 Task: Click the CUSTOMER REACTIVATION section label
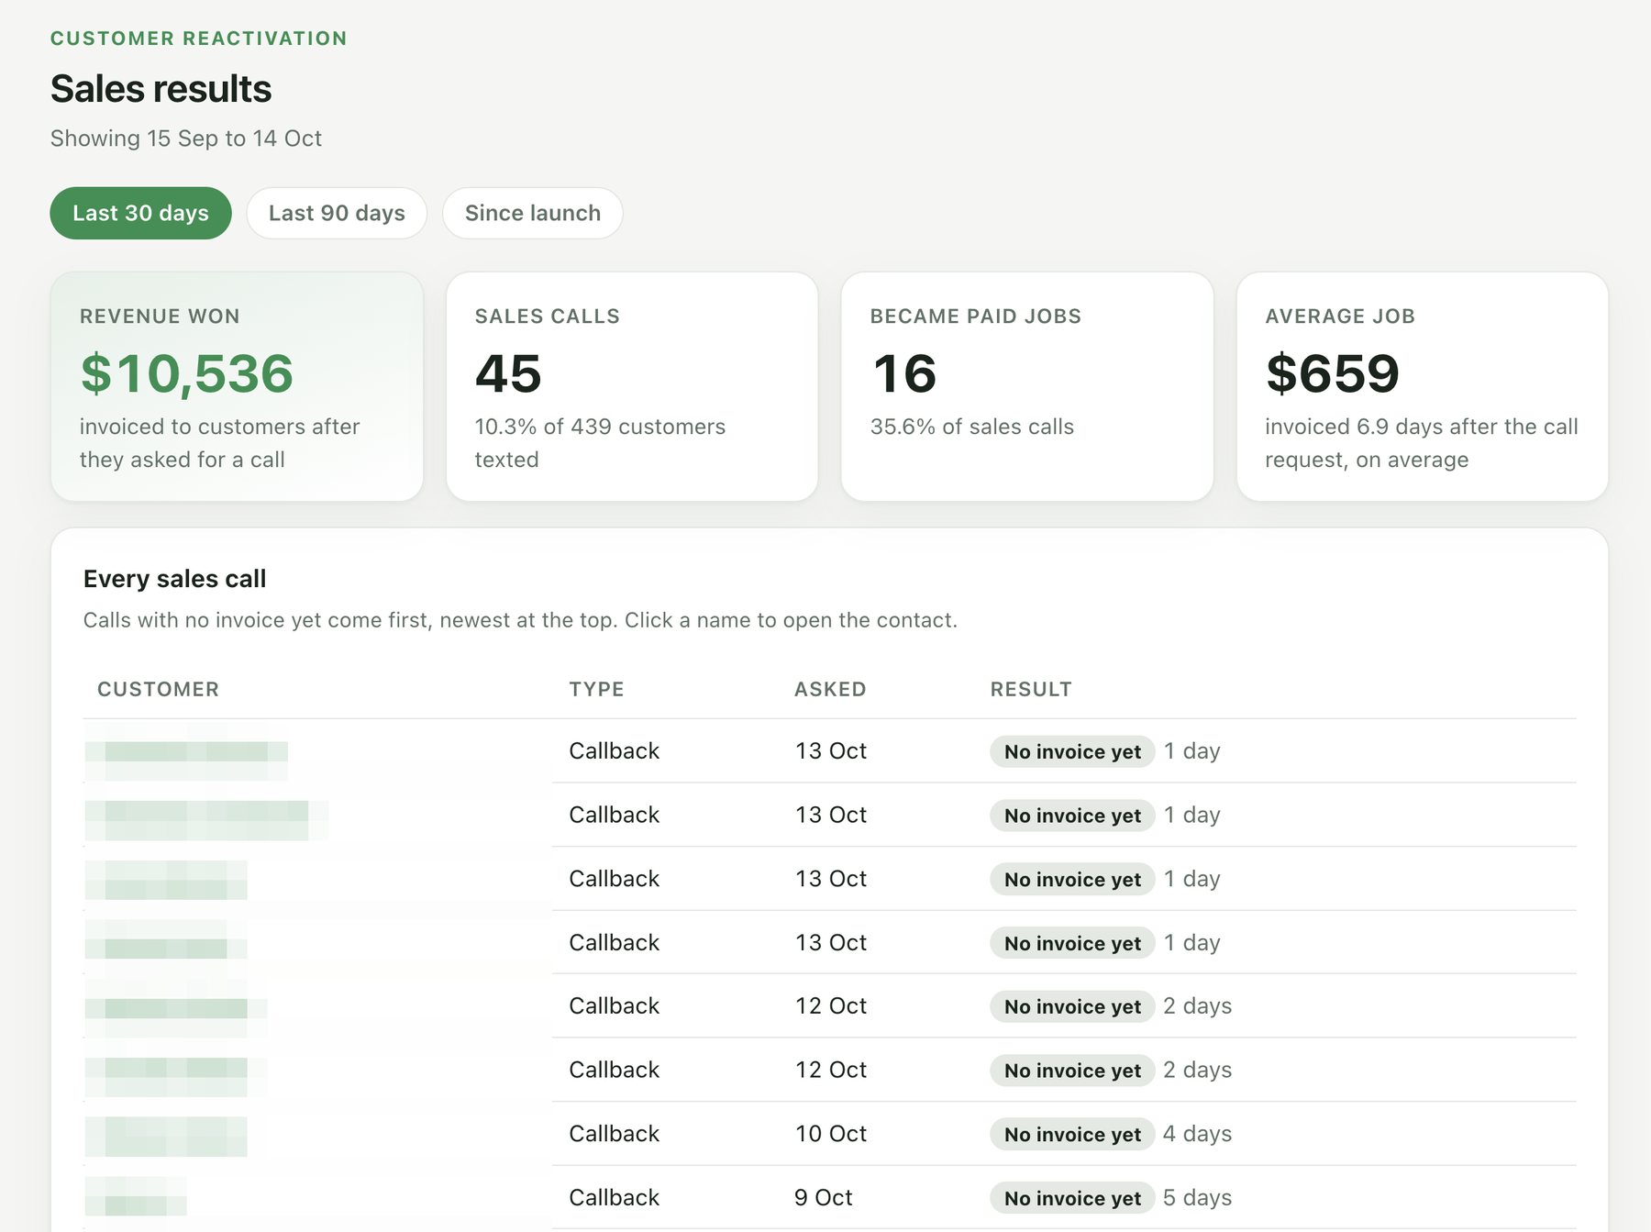(199, 39)
